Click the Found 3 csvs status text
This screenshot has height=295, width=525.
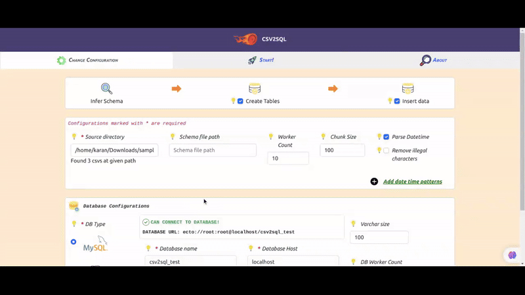tap(103, 161)
